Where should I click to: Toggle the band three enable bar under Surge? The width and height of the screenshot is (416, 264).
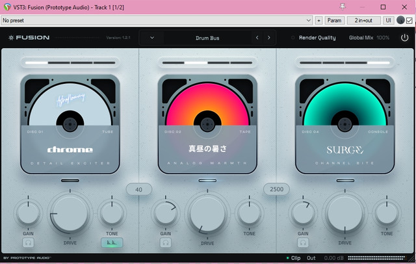(345, 180)
